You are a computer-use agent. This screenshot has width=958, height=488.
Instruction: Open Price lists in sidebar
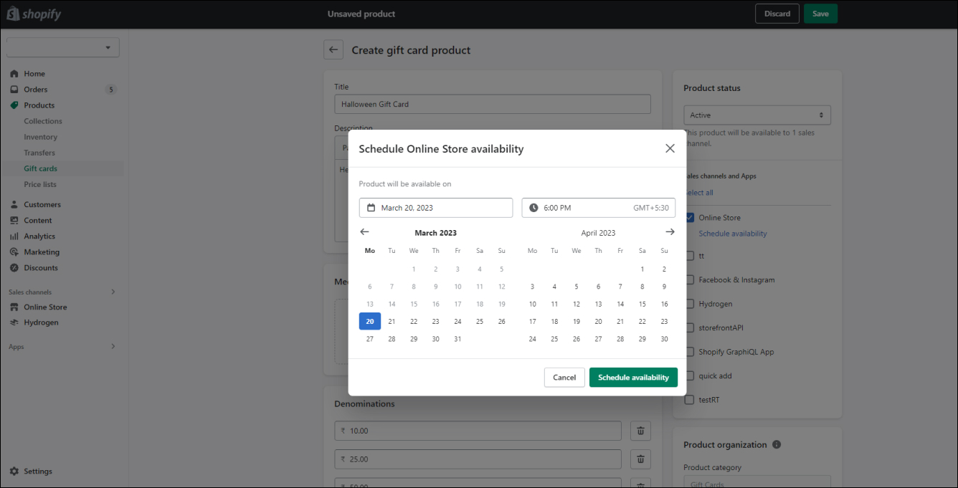pyautogui.click(x=40, y=184)
